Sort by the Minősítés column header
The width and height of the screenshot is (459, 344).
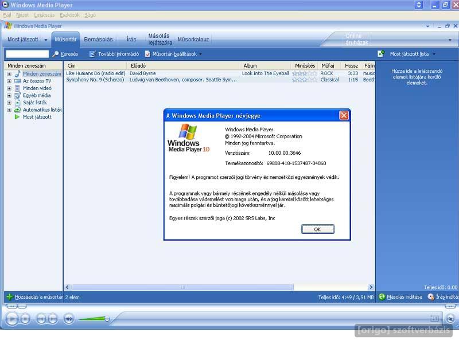(305, 66)
